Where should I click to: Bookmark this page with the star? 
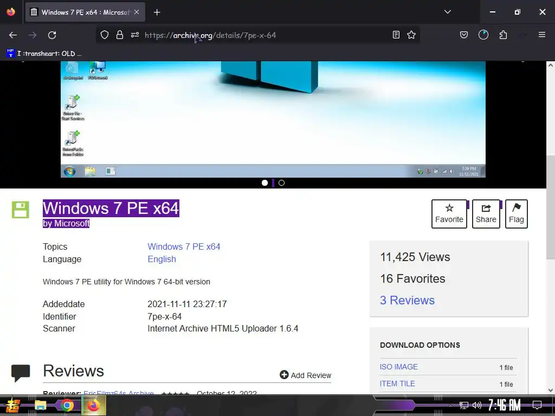pos(411,35)
